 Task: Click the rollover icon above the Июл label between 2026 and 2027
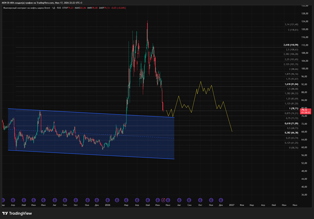click(x=168, y=200)
